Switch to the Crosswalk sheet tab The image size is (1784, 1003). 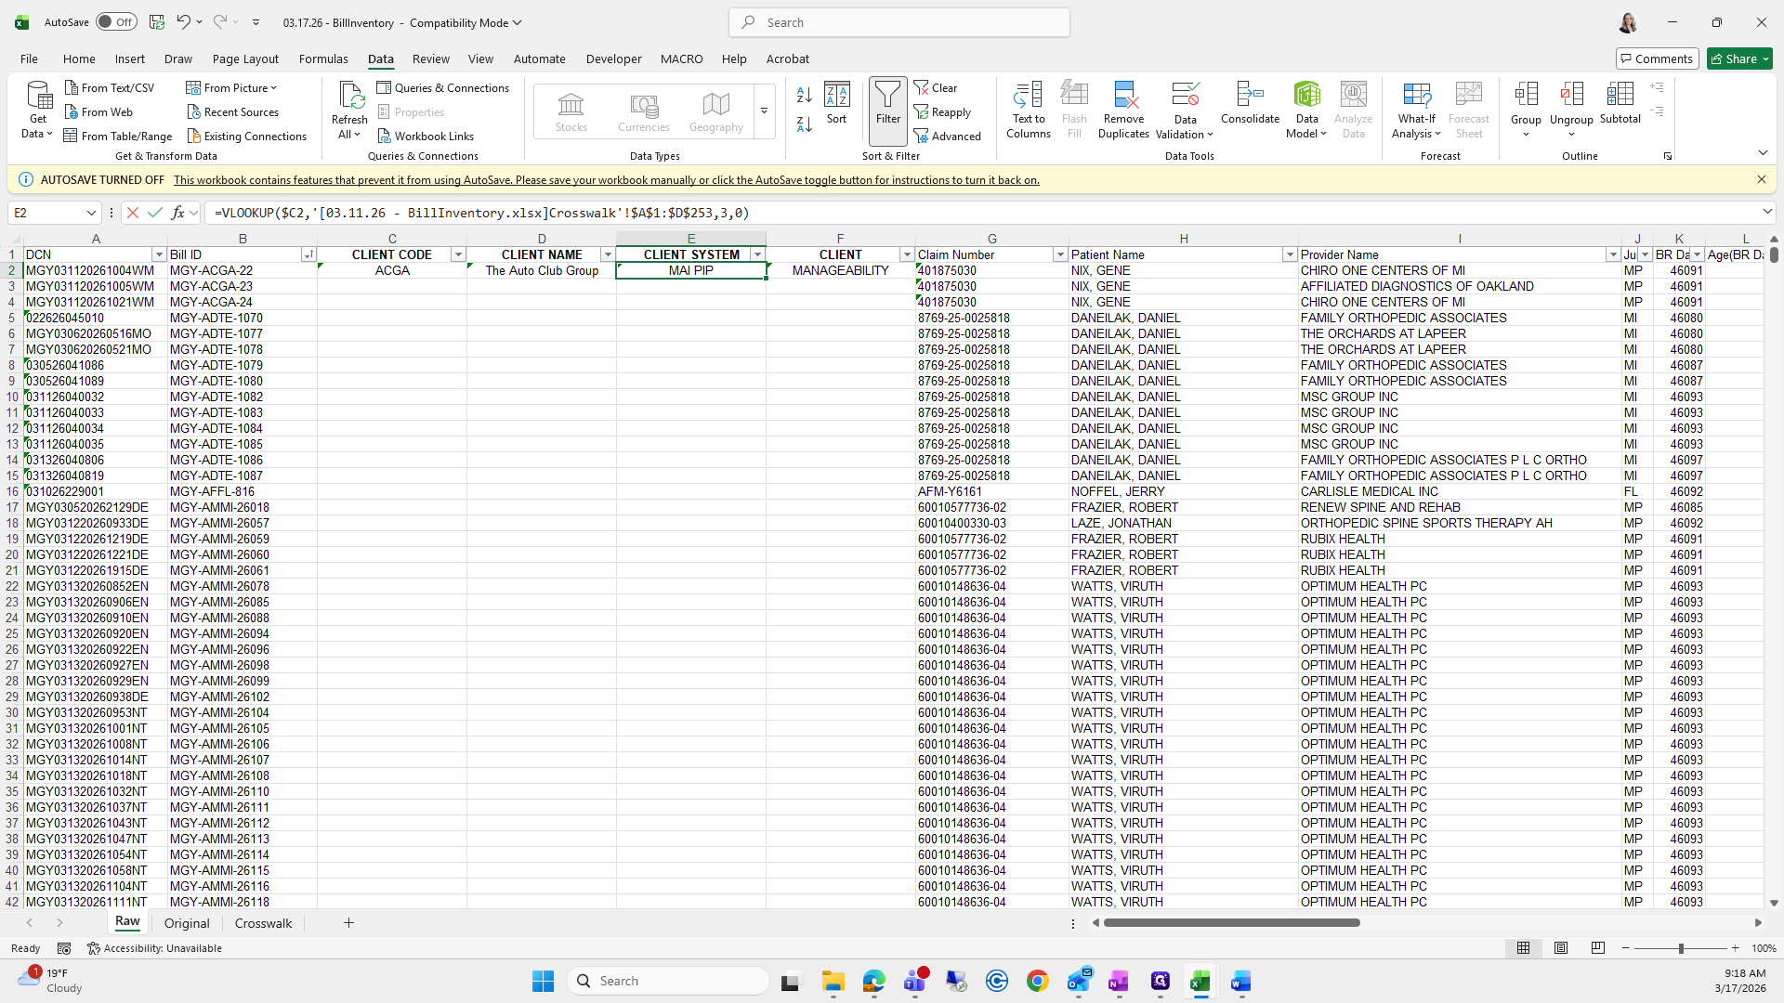(263, 923)
